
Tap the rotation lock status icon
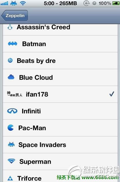[x=86, y=3]
